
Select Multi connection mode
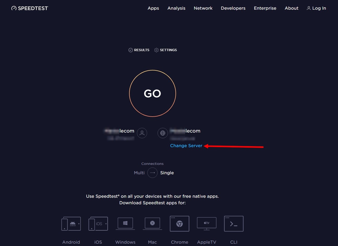pyautogui.click(x=139, y=173)
